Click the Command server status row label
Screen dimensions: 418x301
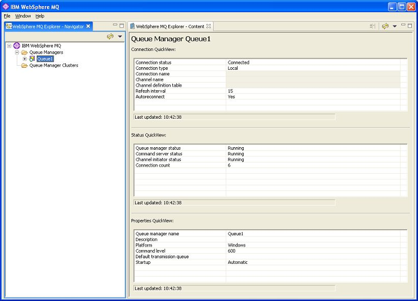(x=159, y=154)
